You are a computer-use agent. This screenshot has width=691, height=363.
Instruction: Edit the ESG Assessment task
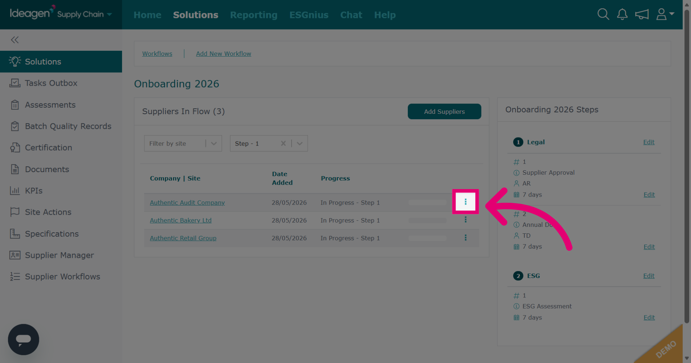pyautogui.click(x=649, y=318)
